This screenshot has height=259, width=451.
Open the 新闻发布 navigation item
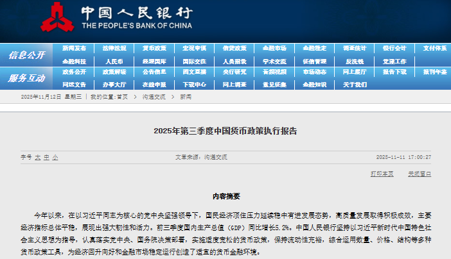pyautogui.click(x=74, y=48)
